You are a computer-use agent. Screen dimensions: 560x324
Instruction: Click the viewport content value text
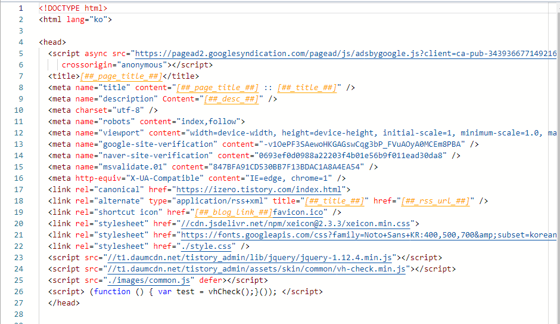coord(371,133)
